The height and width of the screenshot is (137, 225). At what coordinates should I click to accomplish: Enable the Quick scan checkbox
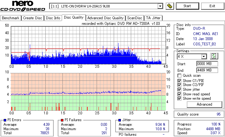179,75
